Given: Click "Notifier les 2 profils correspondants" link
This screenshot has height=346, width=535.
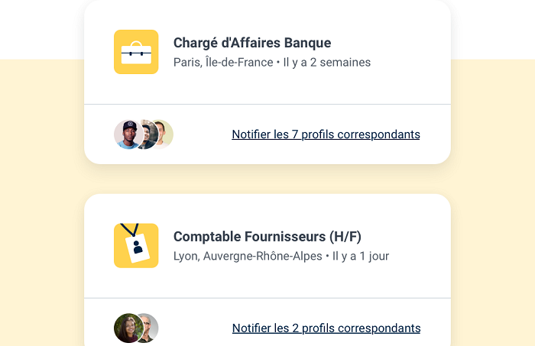Looking at the screenshot, I should point(326,328).
